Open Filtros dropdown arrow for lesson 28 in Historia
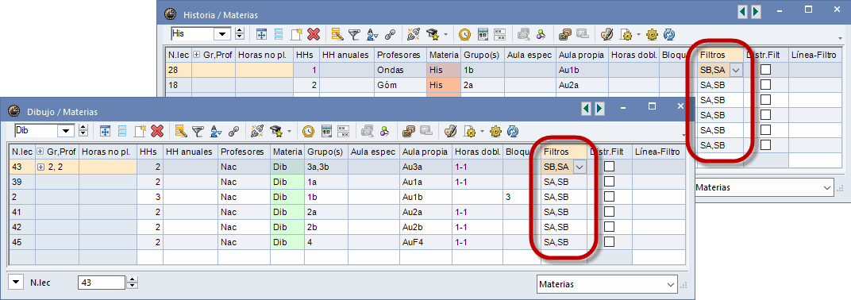This screenshot has width=851, height=300. coord(736,70)
